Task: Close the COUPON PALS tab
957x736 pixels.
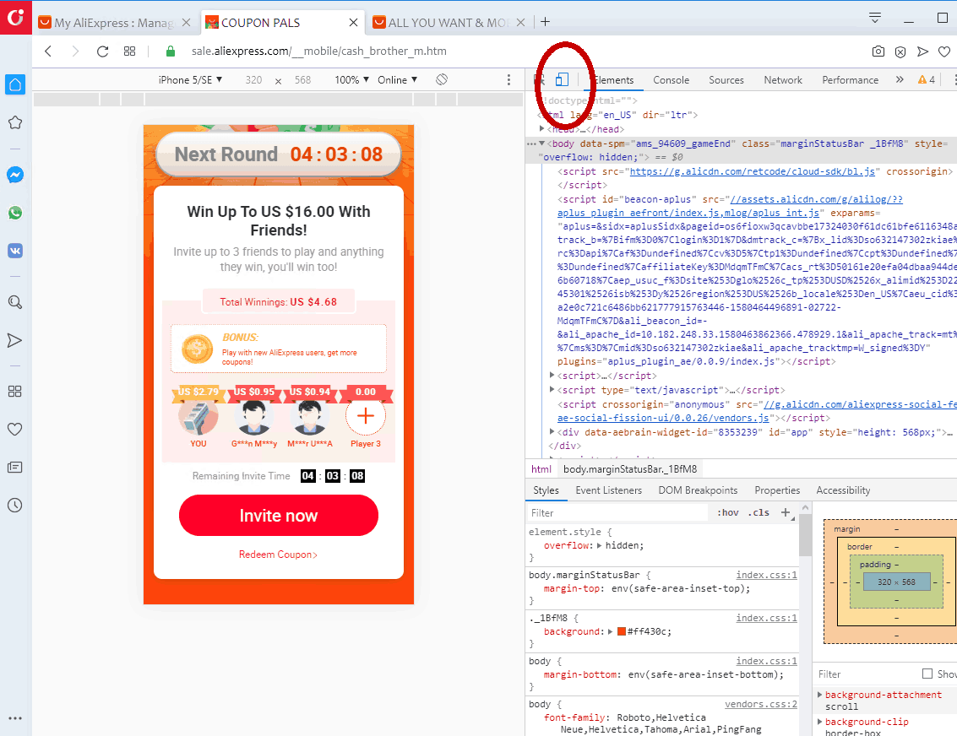Action: coord(353,23)
